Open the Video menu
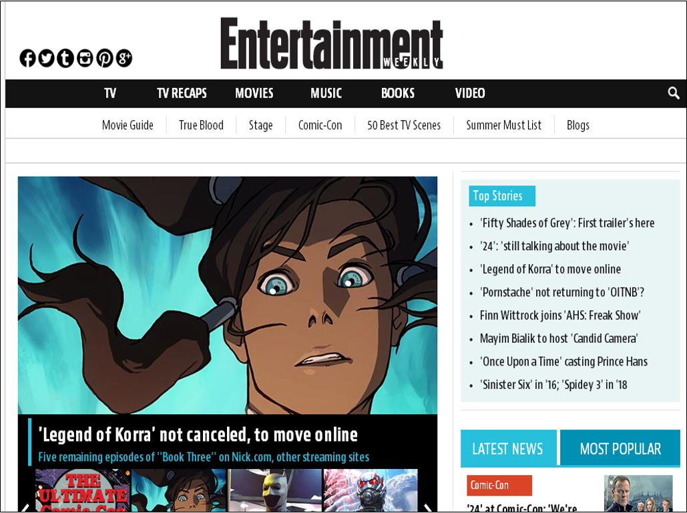The width and height of the screenshot is (687, 513). [470, 93]
